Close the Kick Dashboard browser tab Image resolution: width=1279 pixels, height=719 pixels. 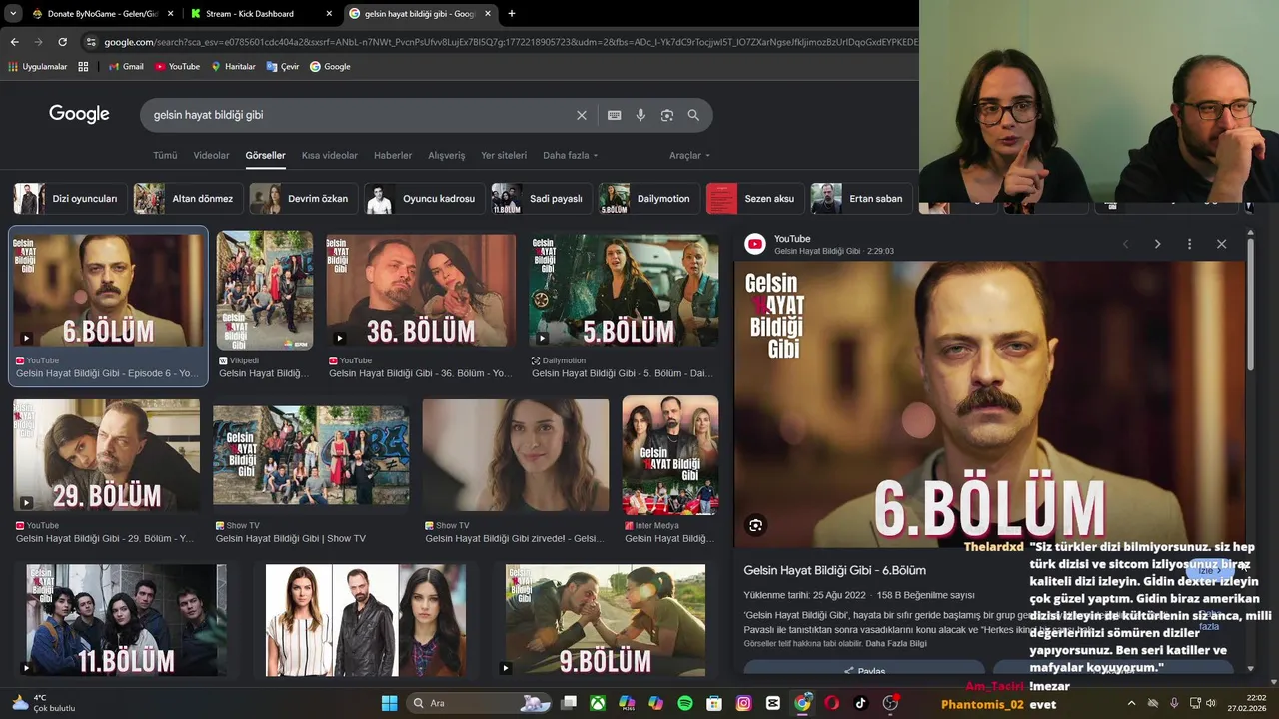coord(330,14)
